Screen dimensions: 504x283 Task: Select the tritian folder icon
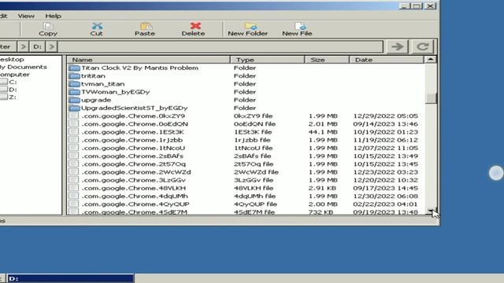pyautogui.click(x=74, y=76)
